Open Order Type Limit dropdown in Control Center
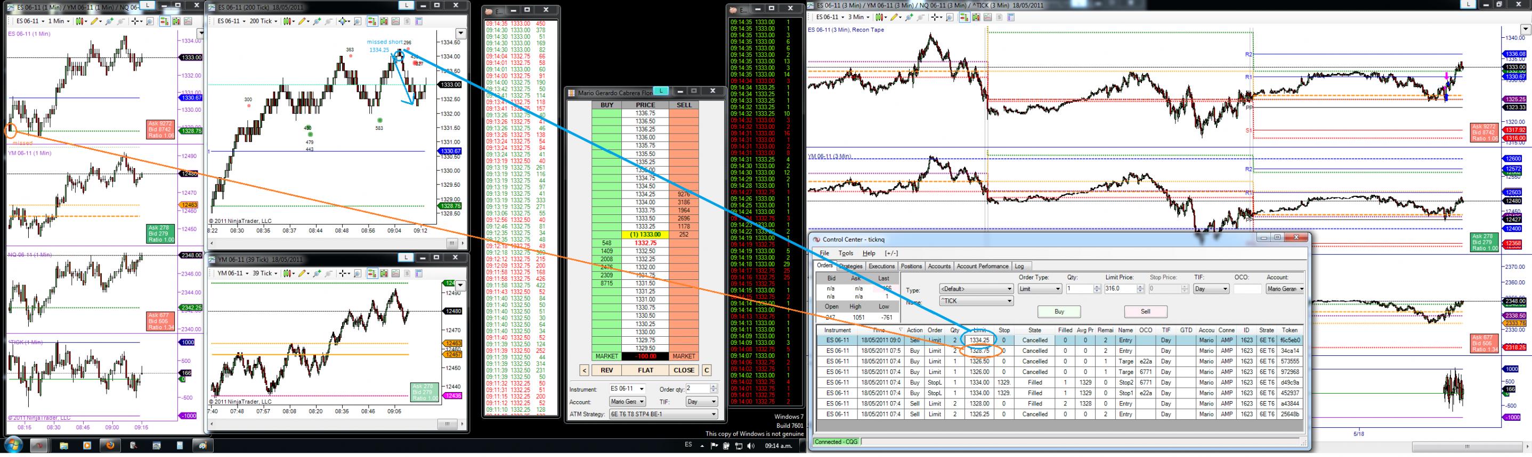 [1040, 289]
